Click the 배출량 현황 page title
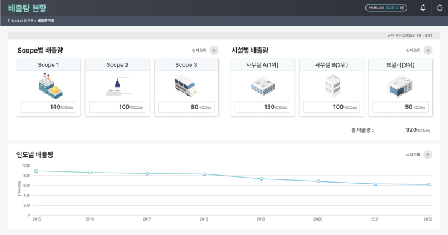This screenshot has width=448, height=235. click(27, 8)
